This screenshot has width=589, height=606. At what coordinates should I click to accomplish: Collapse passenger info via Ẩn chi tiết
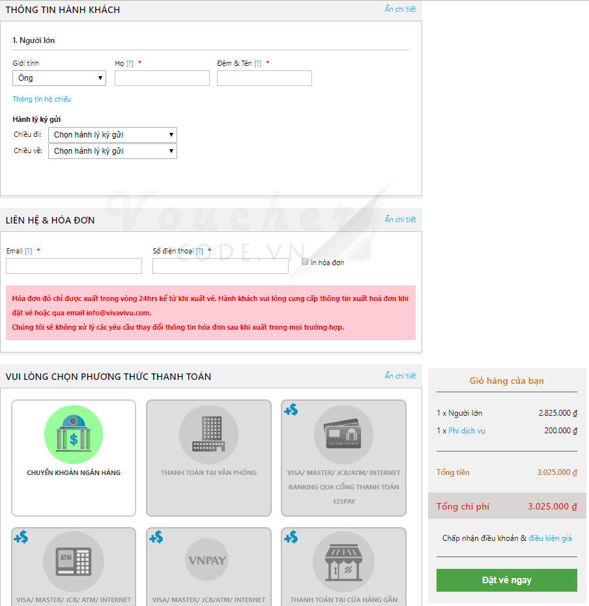(400, 9)
